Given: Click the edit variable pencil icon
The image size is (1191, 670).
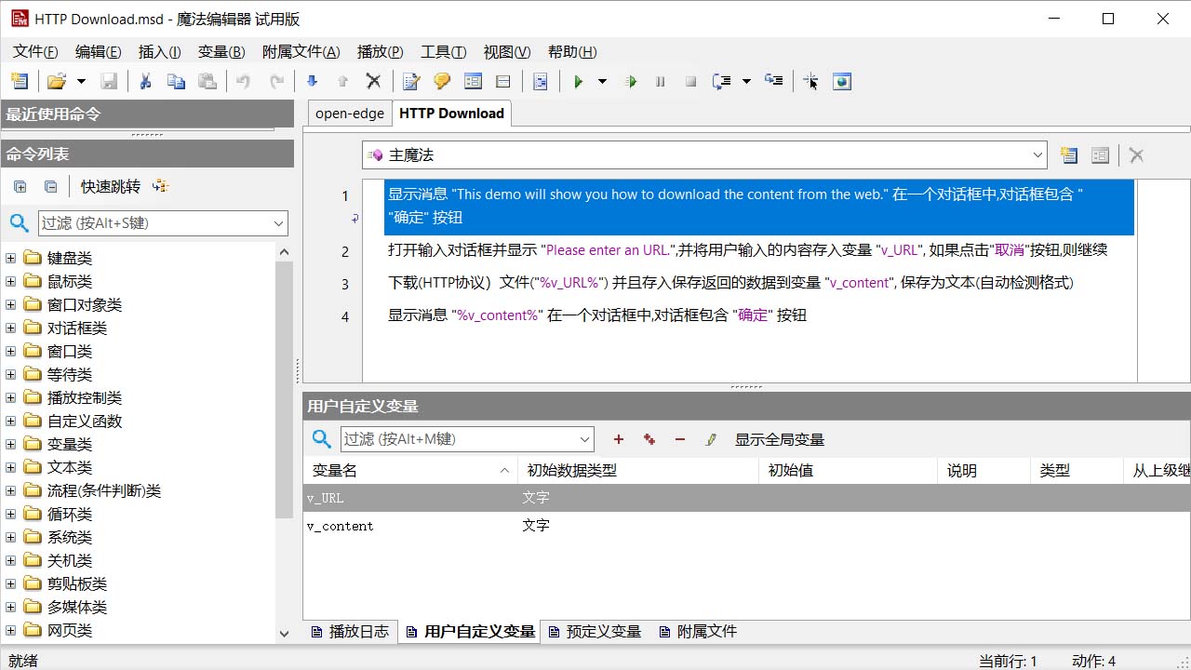Looking at the screenshot, I should coord(710,438).
